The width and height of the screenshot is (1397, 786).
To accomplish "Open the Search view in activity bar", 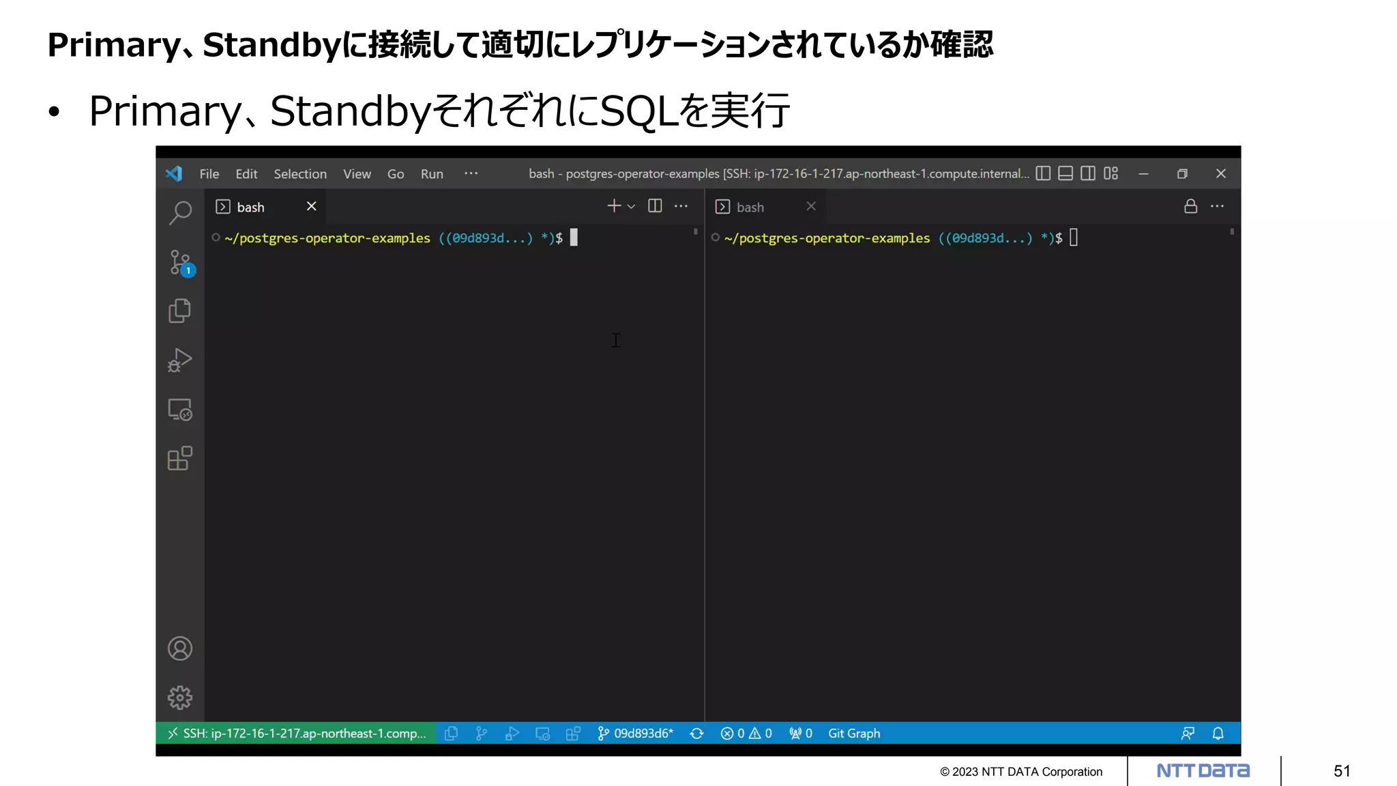I will coord(180,213).
